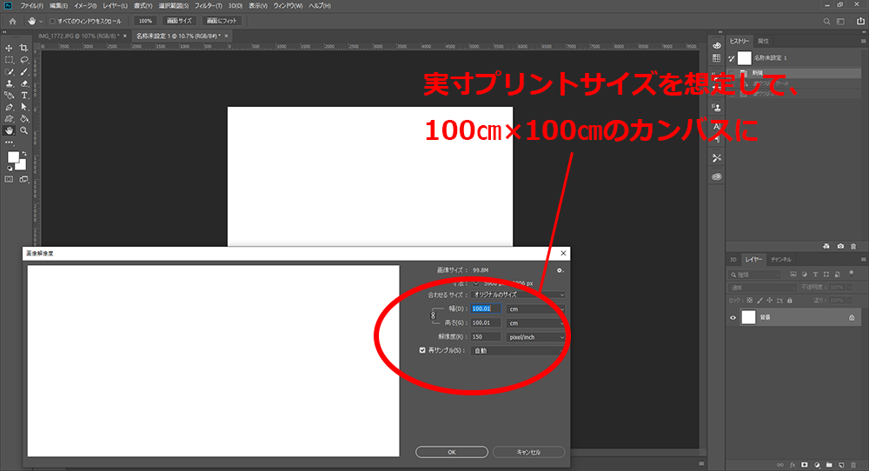Pick the Horizontal Type tool
The height and width of the screenshot is (471, 869).
(x=23, y=95)
